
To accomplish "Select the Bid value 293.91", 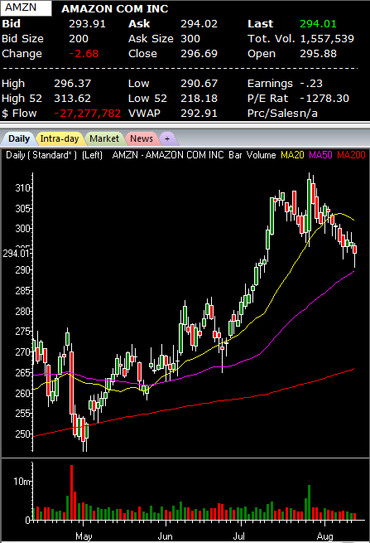I will coord(87,23).
